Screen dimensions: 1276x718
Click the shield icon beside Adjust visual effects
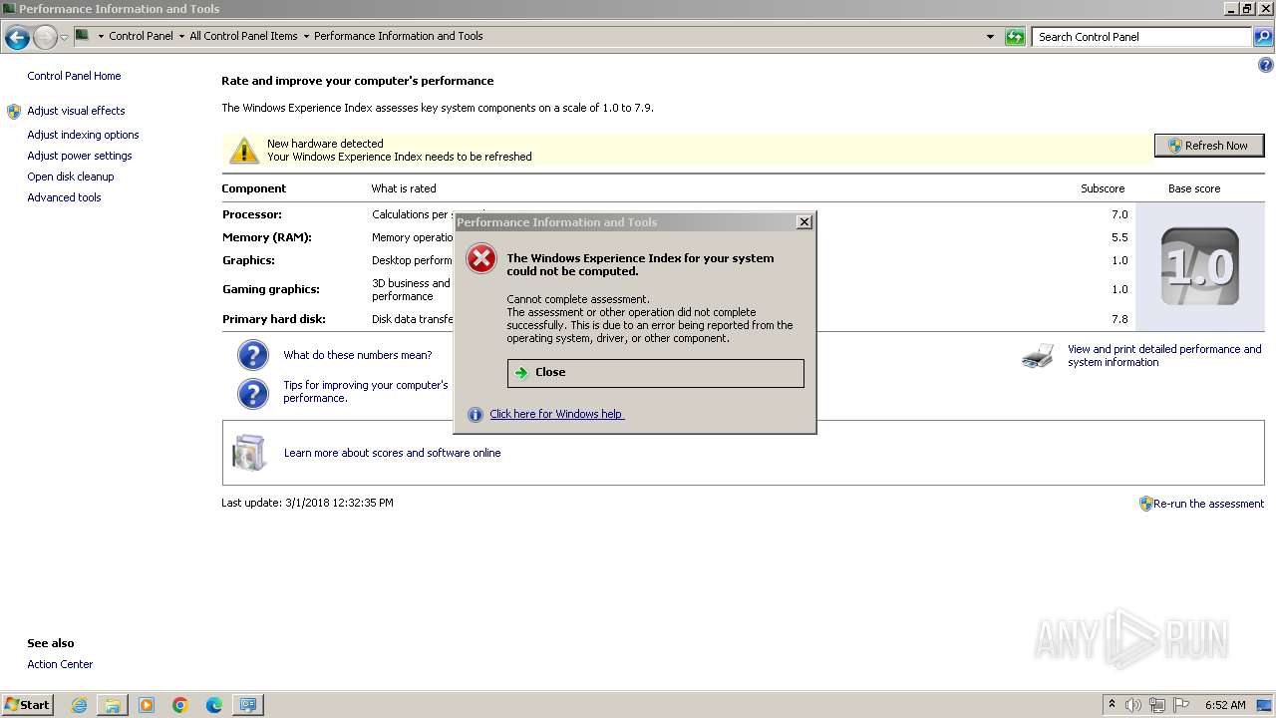coord(14,112)
